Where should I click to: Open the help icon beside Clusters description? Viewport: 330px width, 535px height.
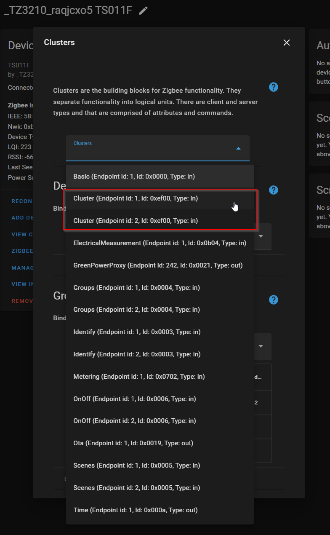tap(274, 87)
